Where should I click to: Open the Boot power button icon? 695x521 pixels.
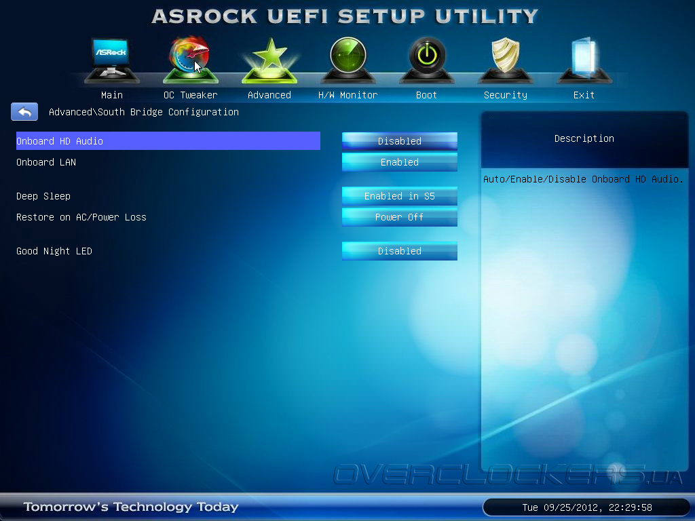point(427,60)
